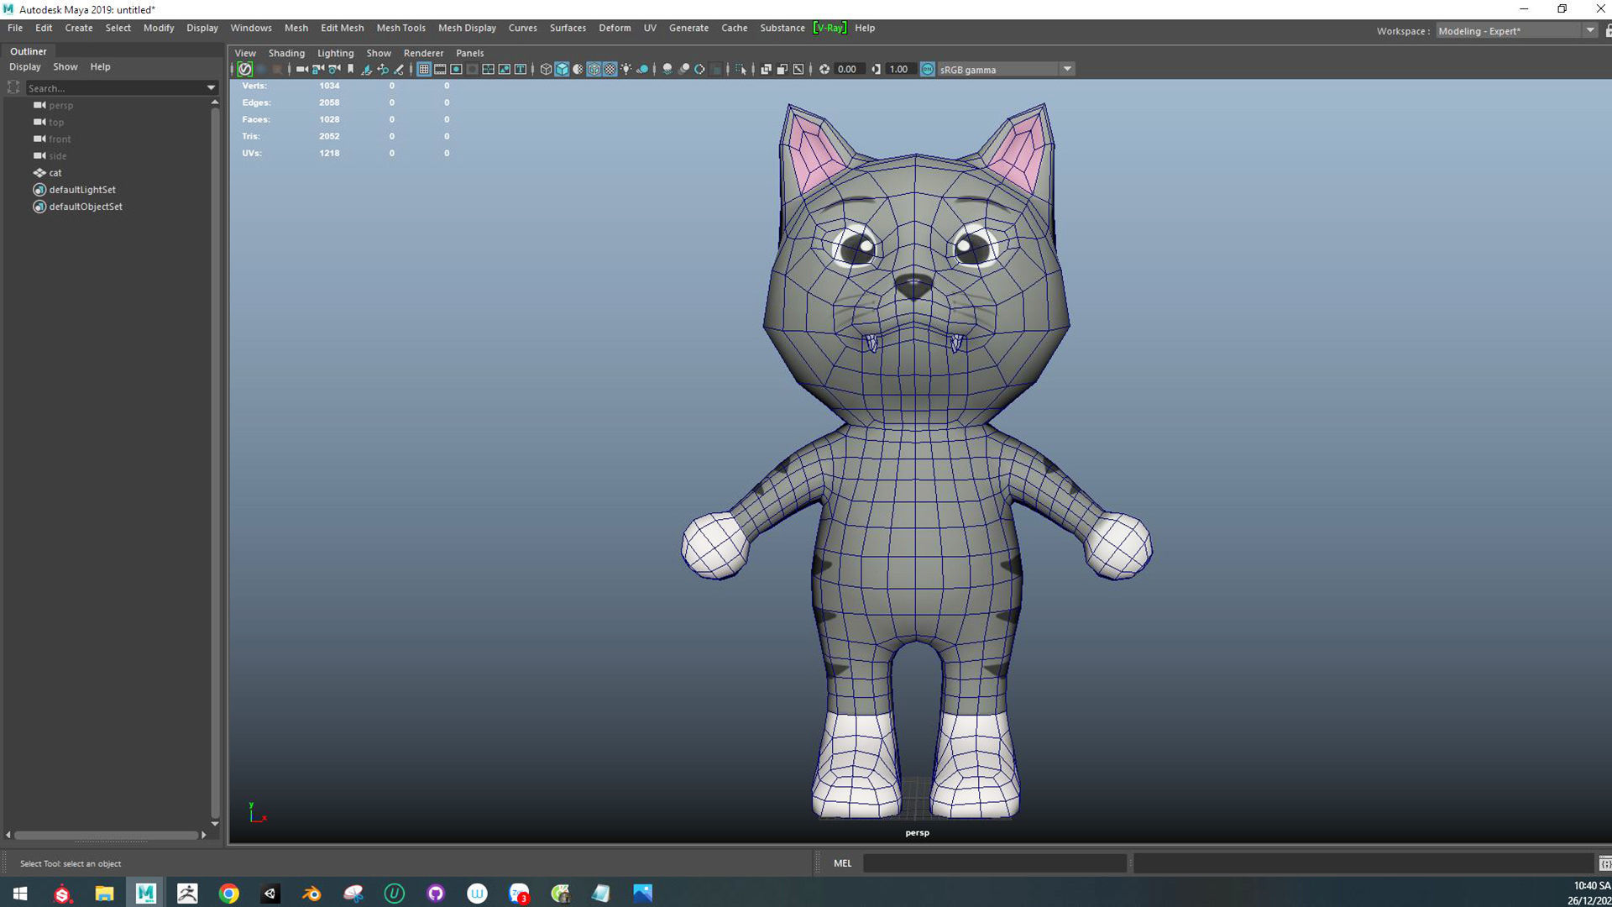This screenshot has height=907, width=1612.
Task: Click the Multisample Anti-aliasing icon
Action: pyautogui.click(x=699, y=69)
